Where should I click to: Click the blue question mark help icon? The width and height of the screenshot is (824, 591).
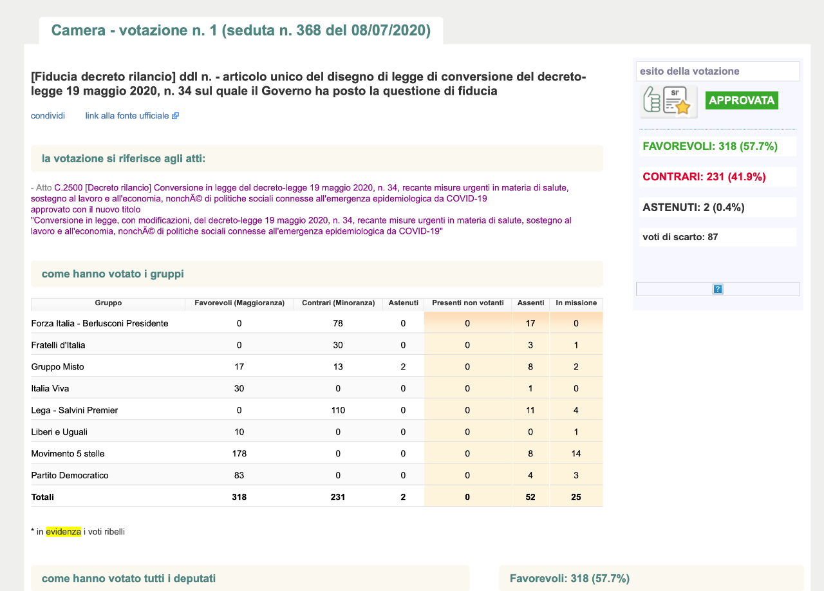coord(718,289)
